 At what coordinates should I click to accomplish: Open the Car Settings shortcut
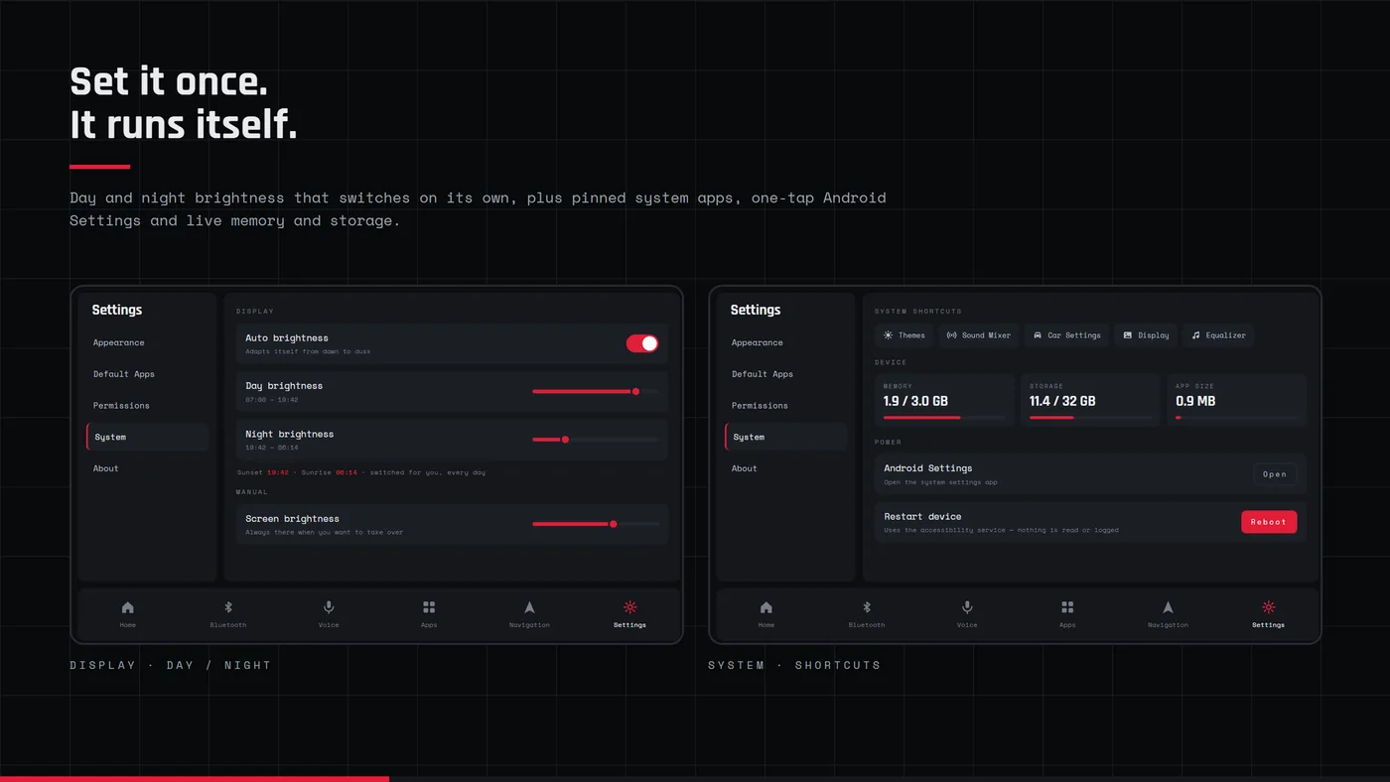pyautogui.click(x=1067, y=335)
